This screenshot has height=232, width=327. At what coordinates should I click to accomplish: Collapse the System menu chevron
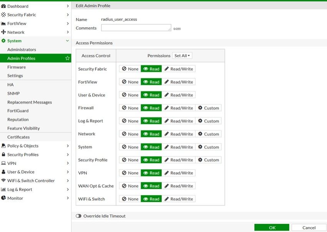tap(67, 41)
